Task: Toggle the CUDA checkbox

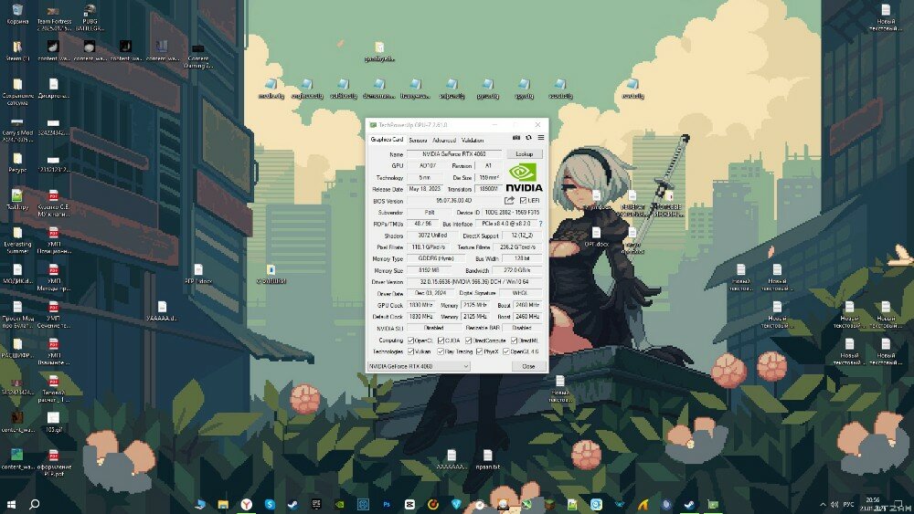Action: point(441,341)
